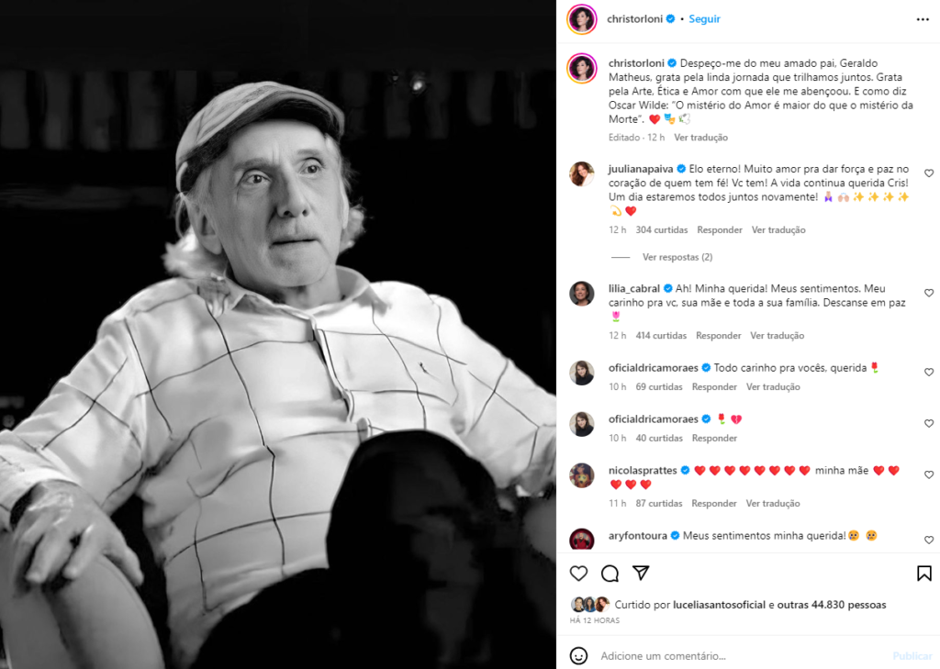This screenshot has width=940, height=669.
Task: Save post with the bookmark icon
Action: (923, 573)
